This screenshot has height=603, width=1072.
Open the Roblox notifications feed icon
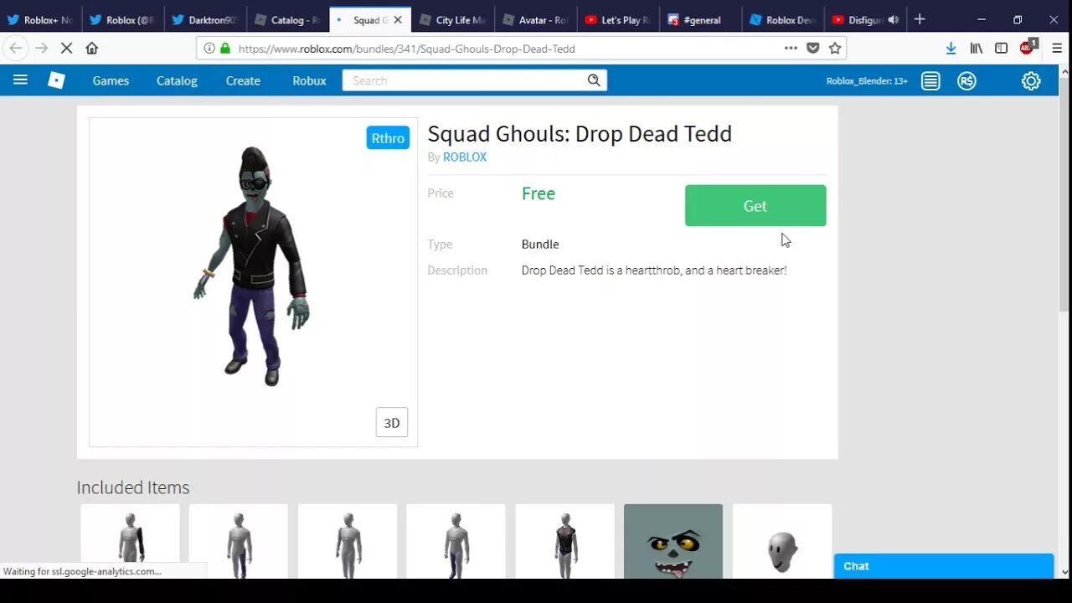click(930, 81)
